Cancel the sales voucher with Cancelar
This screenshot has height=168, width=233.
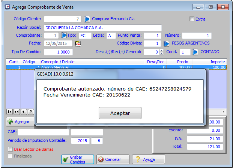coord(110,159)
